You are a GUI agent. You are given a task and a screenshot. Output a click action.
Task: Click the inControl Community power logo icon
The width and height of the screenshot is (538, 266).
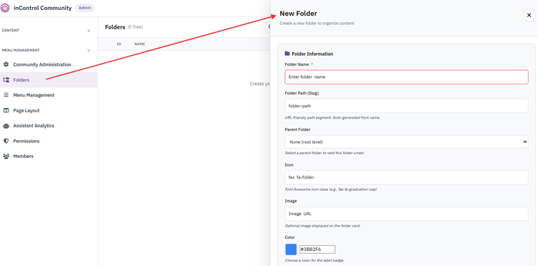tap(5, 8)
